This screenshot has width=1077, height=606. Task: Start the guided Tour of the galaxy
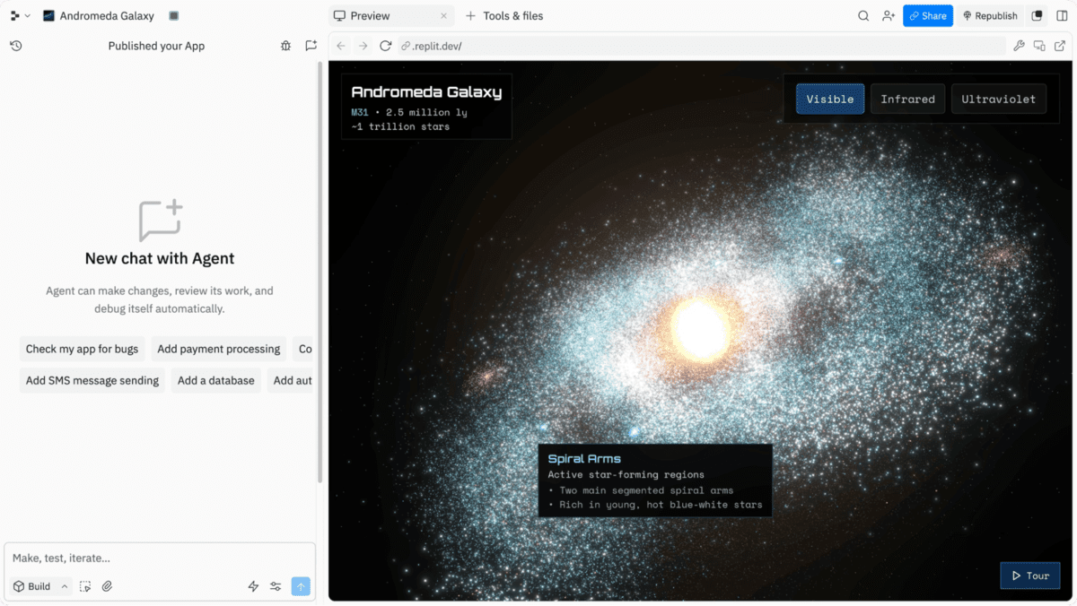(1029, 576)
